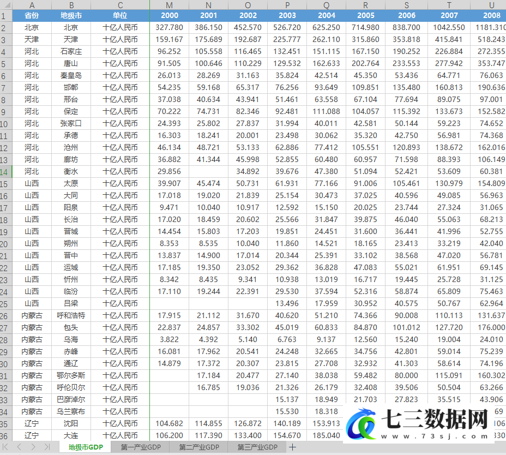Select value 1042.550 in 2007 column
Viewport: 506px width, 455px height.
point(449,28)
